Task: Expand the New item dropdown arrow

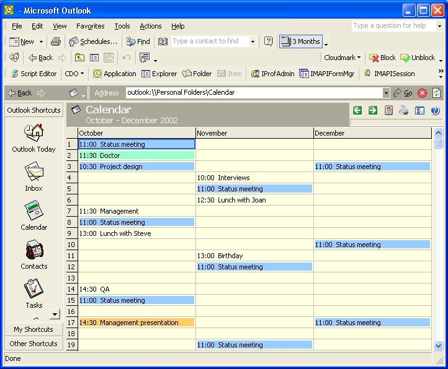Action: pyautogui.click(x=41, y=41)
